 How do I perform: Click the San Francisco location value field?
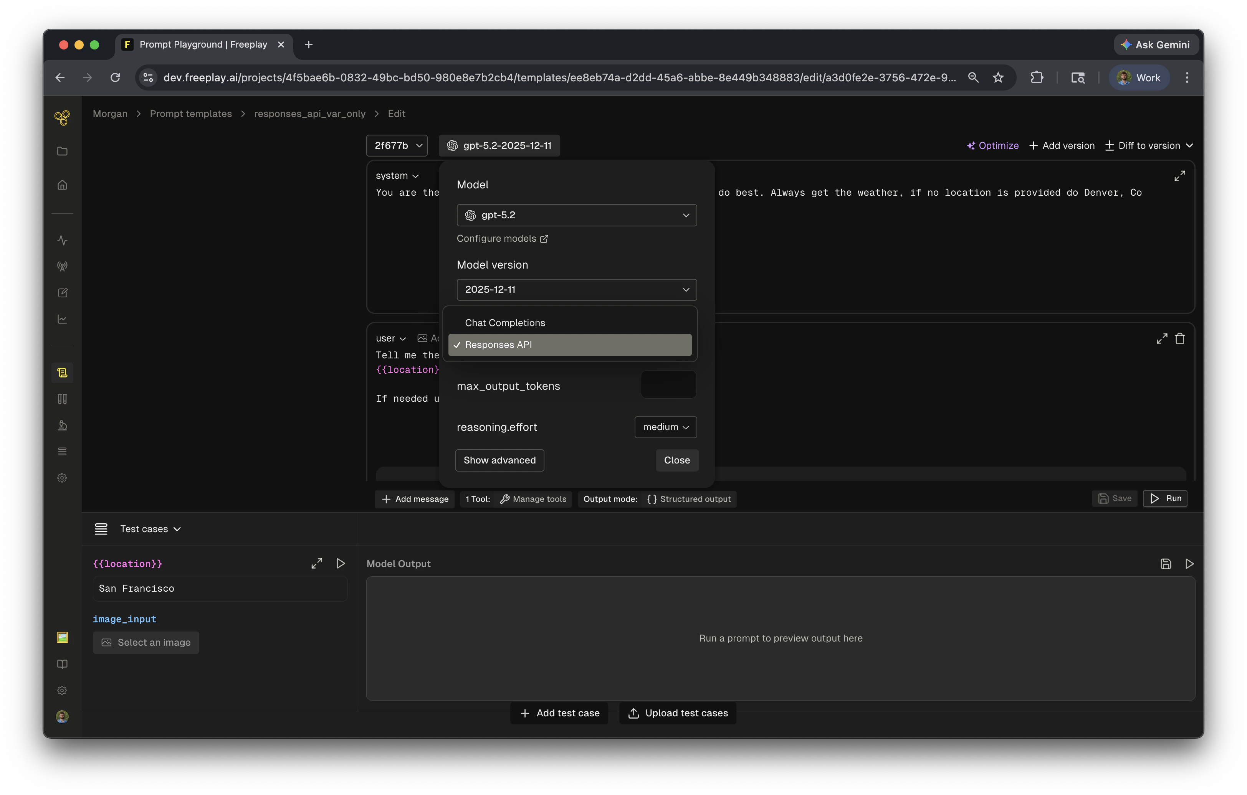point(220,589)
